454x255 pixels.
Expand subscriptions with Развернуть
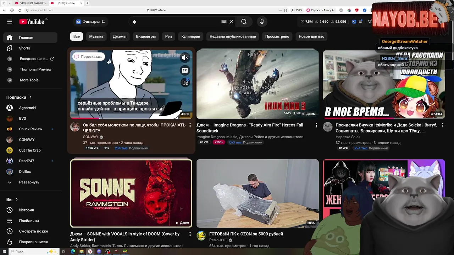coord(30,182)
